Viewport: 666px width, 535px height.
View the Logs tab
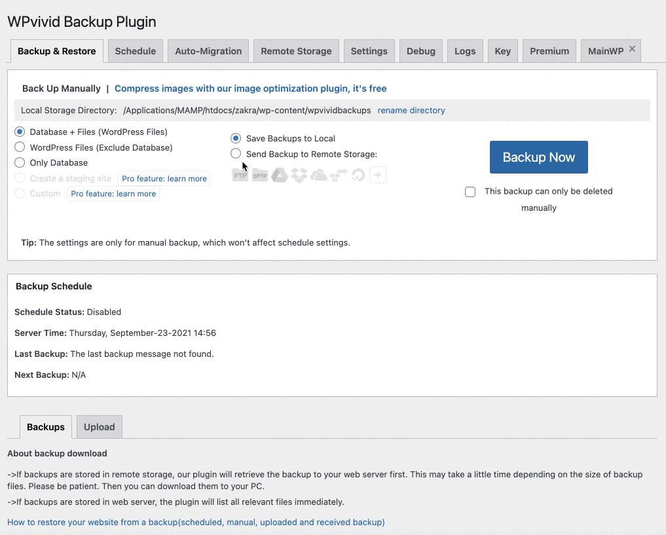coord(465,51)
